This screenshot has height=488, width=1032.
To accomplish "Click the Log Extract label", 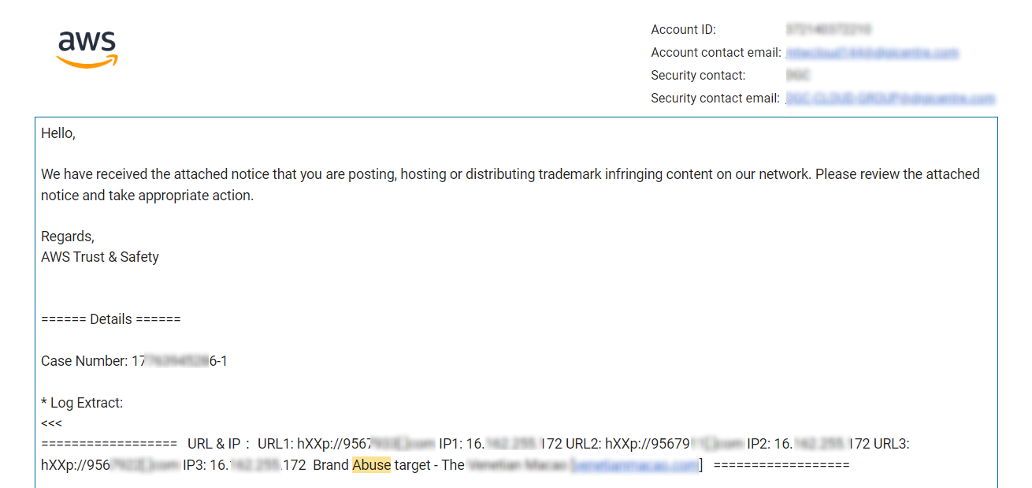I will (82, 403).
